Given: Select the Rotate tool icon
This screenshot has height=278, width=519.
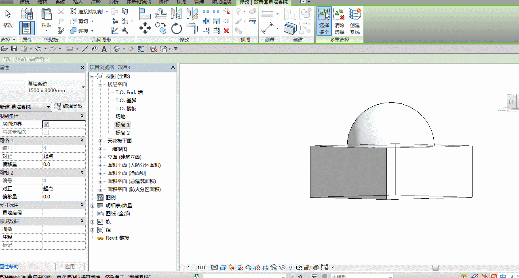Looking at the screenshot, I should [x=176, y=28].
